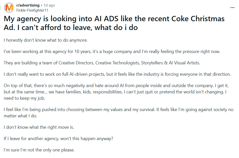Viewport: 239px width, 158px height.
Task: Click the text 'matter what I do.'
Action: click(21, 116)
